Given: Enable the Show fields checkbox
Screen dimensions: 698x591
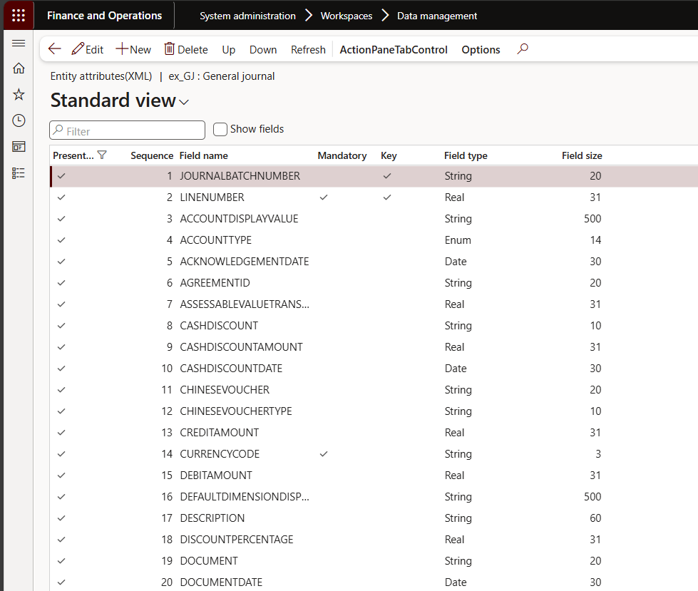Looking at the screenshot, I should (220, 129).
